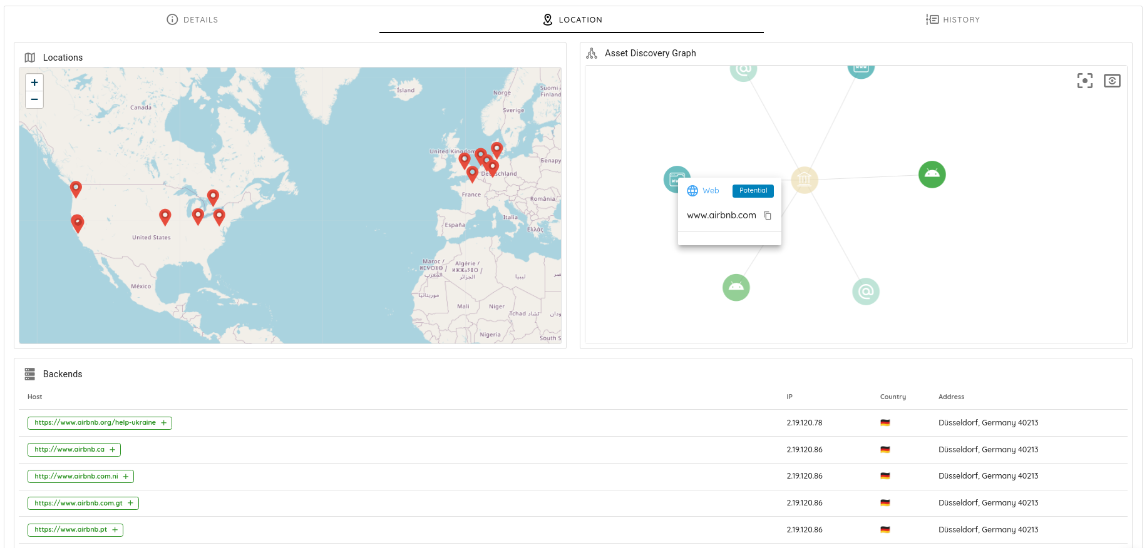The width and height of the screenshot is (1147, 548).
Task: Click the map pin in northern France
Action: pos(473,174)
